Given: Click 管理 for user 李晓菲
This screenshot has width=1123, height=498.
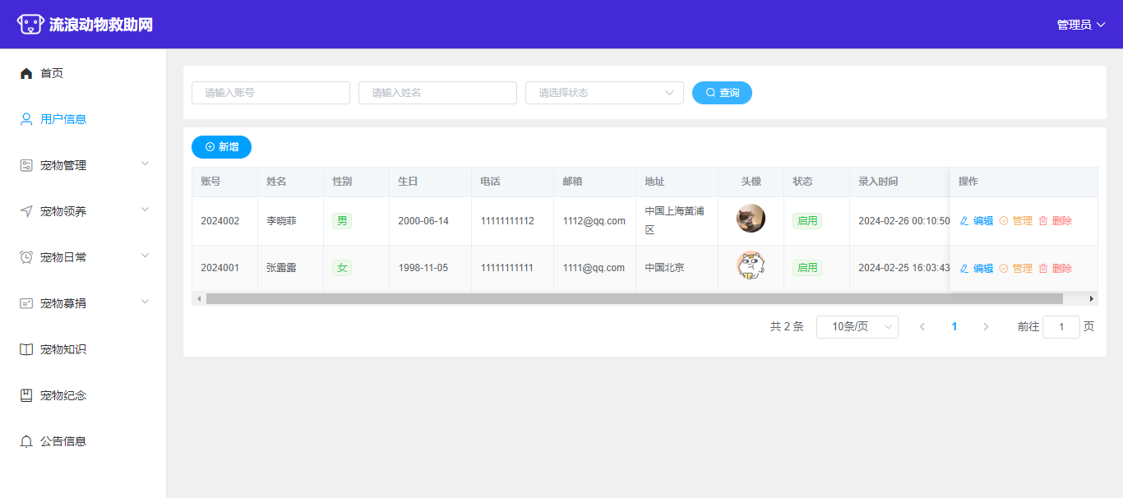Looking at the screenshot, I should click(x=1016, y=221).
